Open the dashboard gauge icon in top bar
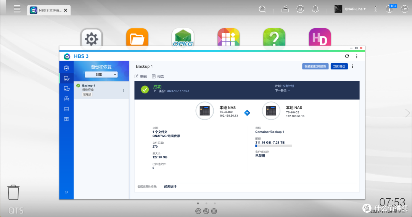Viewport: 412px width, 217px height. [404, 9]
